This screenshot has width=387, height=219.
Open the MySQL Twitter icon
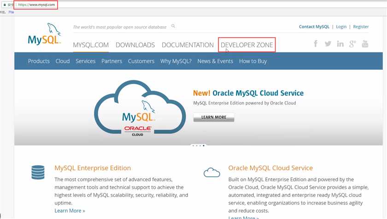pos(328,44)
